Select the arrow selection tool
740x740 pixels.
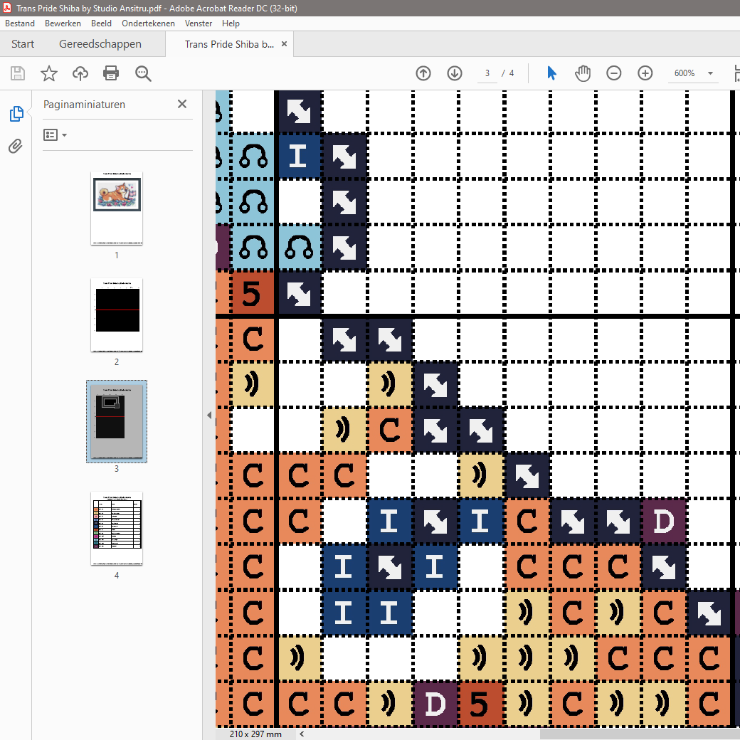(551, 73)
